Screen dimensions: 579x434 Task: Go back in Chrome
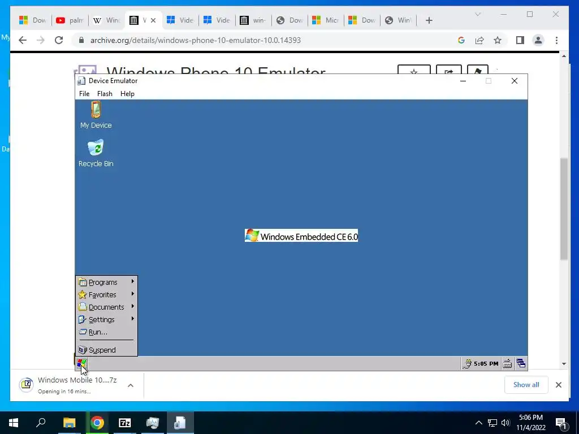tap(23, 40)
